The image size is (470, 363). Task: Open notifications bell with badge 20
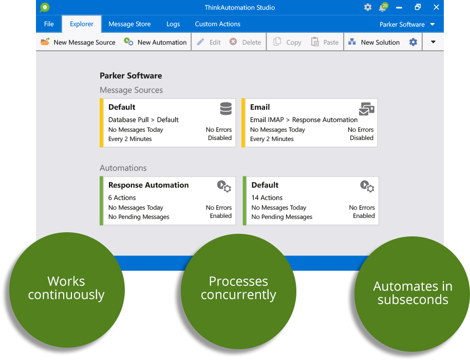pyautogui.click(x=383, y=7)
